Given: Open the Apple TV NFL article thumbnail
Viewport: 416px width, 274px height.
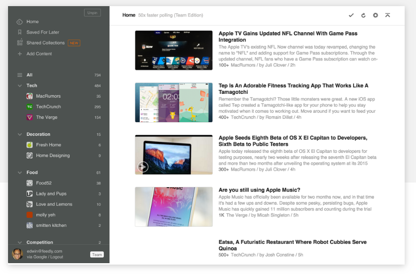Looking at the screenshot, I should pyautogui.click(x=174, y=50).
